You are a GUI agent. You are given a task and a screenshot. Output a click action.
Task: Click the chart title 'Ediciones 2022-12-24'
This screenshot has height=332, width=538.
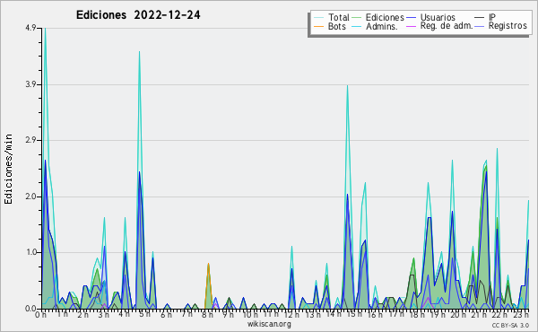138,15
